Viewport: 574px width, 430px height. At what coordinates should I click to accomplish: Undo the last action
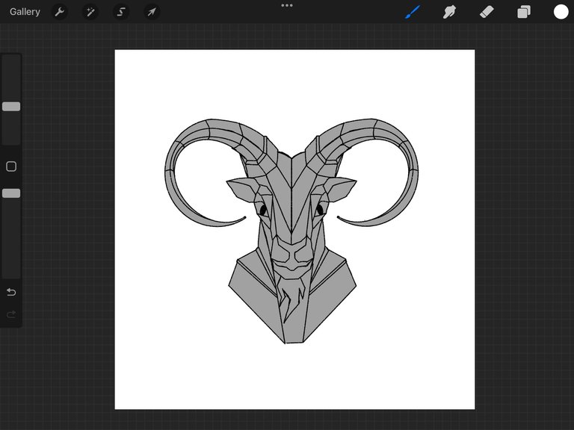(11, 292)
